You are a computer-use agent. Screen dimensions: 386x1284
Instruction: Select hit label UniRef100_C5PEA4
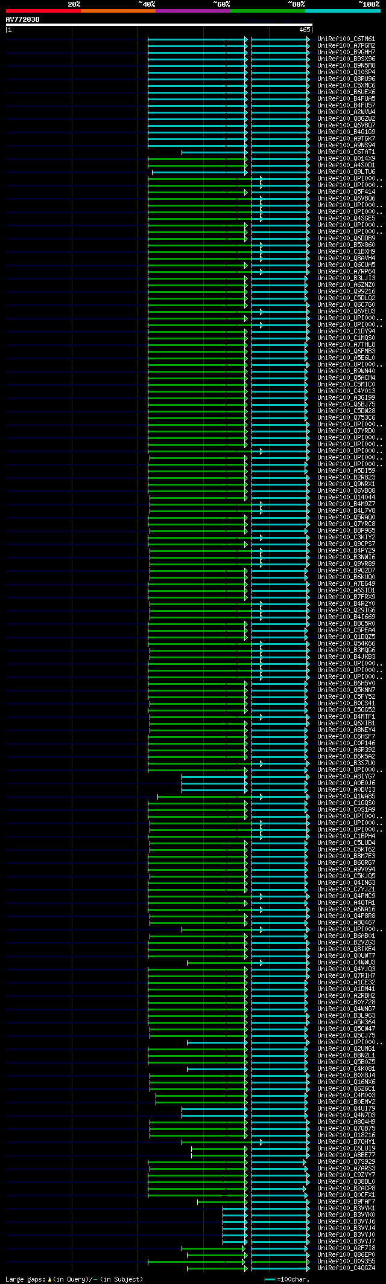[346, 630]
